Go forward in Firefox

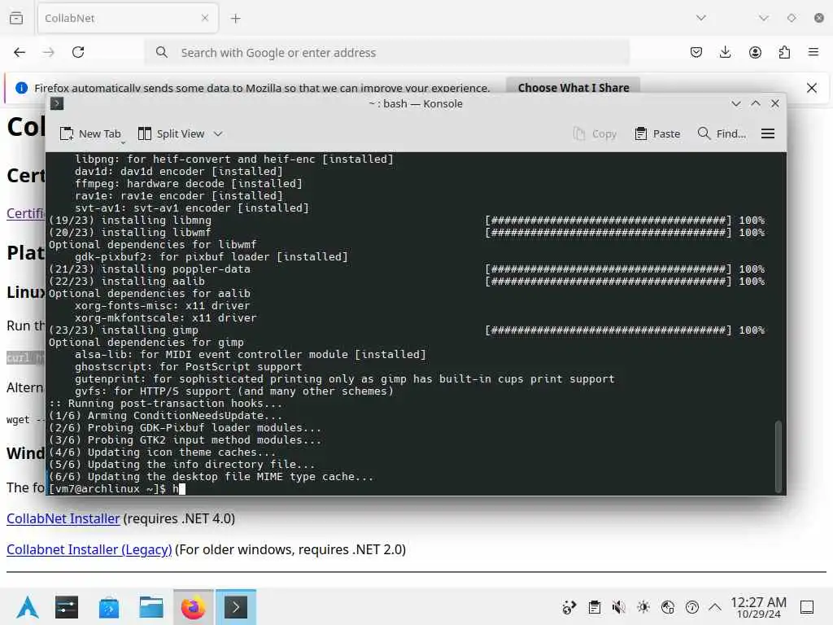tap(48, 52)
